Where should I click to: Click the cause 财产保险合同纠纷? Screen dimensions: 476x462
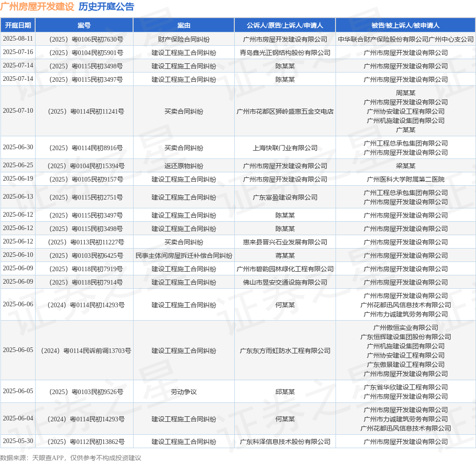pos(183,39)
